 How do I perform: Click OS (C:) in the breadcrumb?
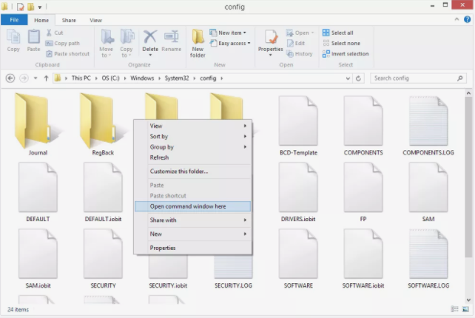pyautogui.click(x=110, y=78)
